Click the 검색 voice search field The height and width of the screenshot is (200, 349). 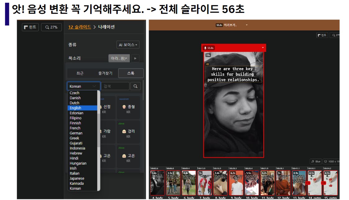115,86
